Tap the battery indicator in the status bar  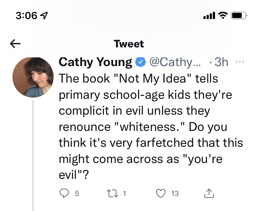(239, 15)
